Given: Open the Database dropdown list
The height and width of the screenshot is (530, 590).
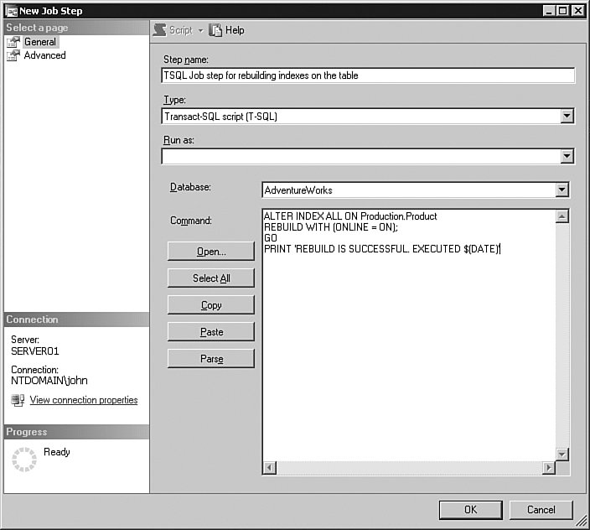Looking at the screenshot, I should click(562, 190).
